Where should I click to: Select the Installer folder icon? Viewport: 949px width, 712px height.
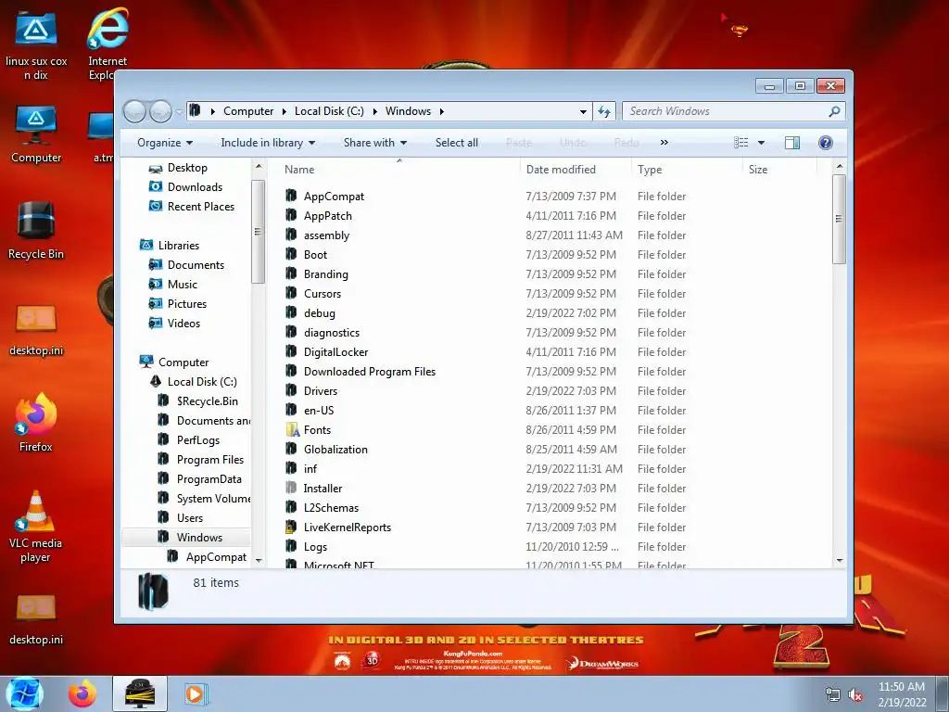click(x=291, y=488)
